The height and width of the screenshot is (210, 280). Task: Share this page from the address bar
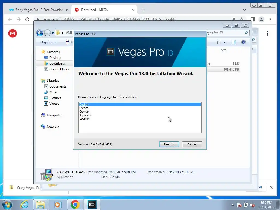point(233,19)
